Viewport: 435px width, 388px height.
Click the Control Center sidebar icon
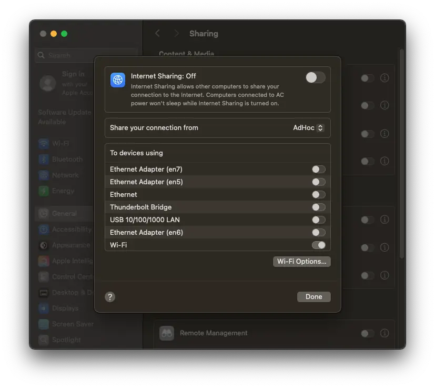point(44,276)
